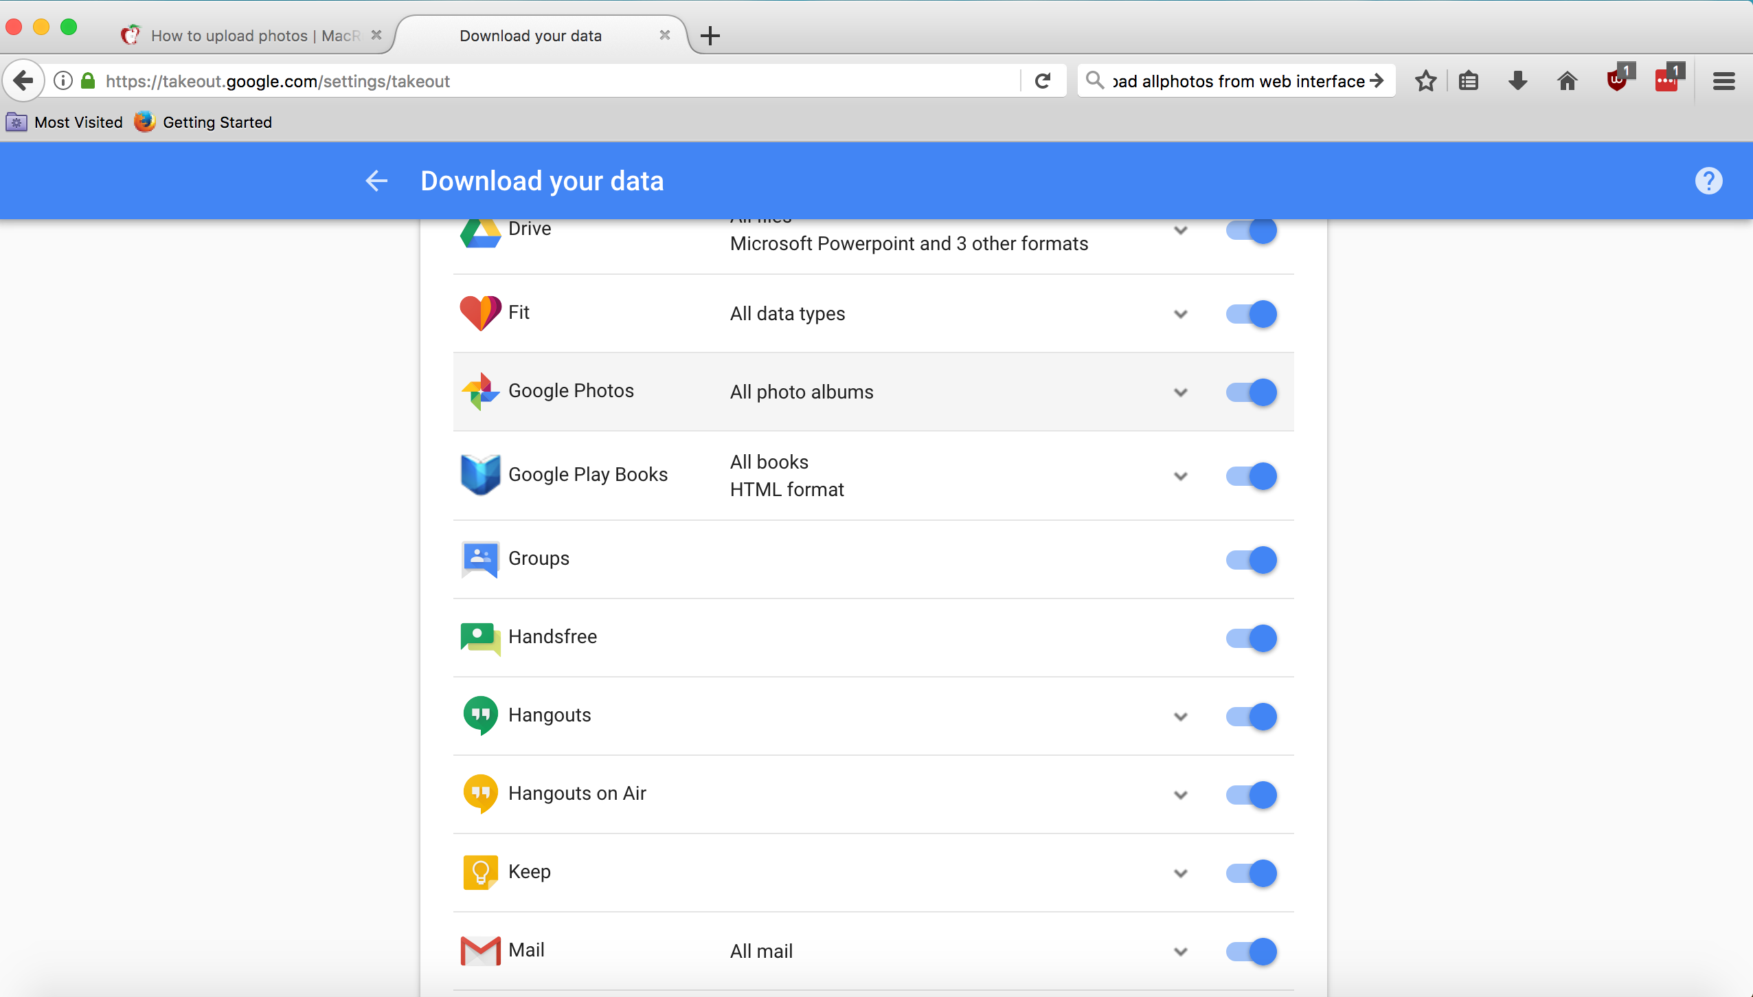Open the Most Visited bookmarks folder

[x=65, y=122]
